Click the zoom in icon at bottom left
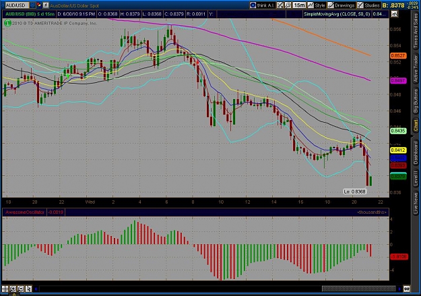Screen dimensions: 421x296 pos(13,289)
